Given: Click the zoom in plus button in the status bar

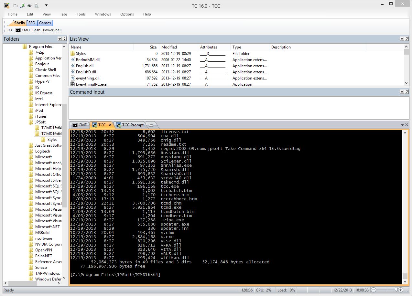Looking at the screenshot, I should coord(401,290).
